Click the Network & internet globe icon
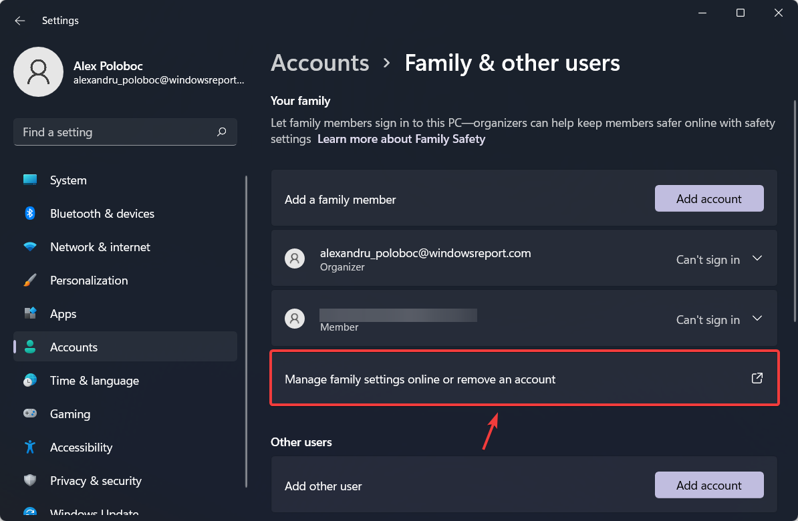This screenshot has width=798, height=521. tap(29, 246)
